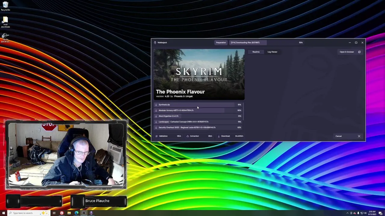Click the Open in browser button
This screenshot has width=385, height=216.
coord(350,52)
